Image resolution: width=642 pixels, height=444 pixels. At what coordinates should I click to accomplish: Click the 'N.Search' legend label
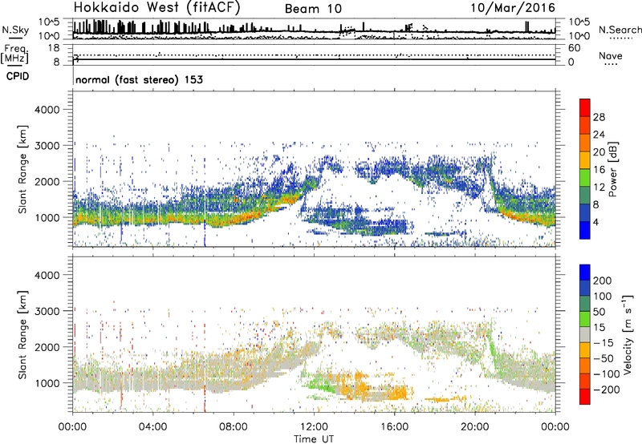(x=620, y=30)
